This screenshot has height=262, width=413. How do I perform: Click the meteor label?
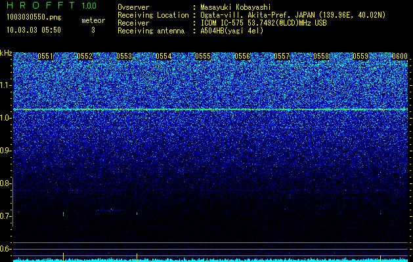pos(93,20)
